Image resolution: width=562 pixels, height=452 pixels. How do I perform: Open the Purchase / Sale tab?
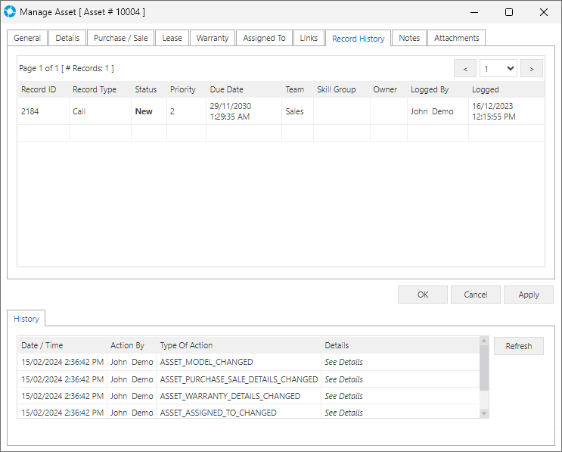pyautogui.click(x=120, y=38)
